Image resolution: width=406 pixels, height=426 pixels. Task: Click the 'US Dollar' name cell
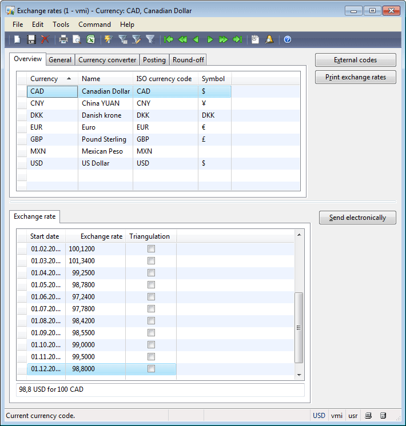point(105,163)
